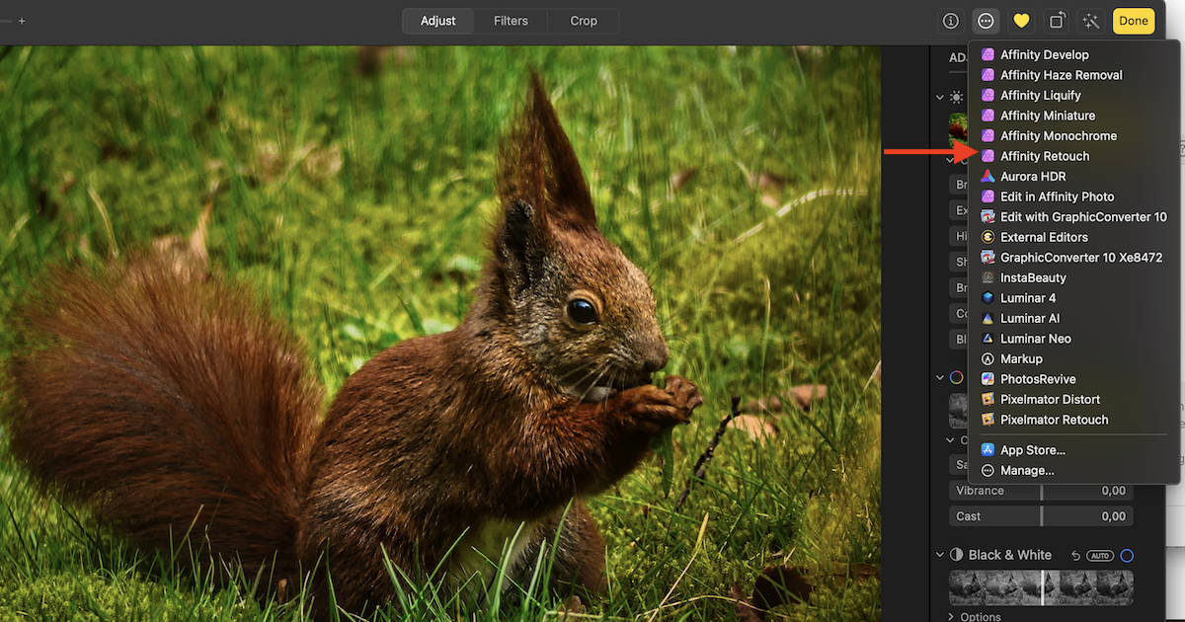
Task: Click the squirrel photo in the canvas
Action: tap(439, 334)
